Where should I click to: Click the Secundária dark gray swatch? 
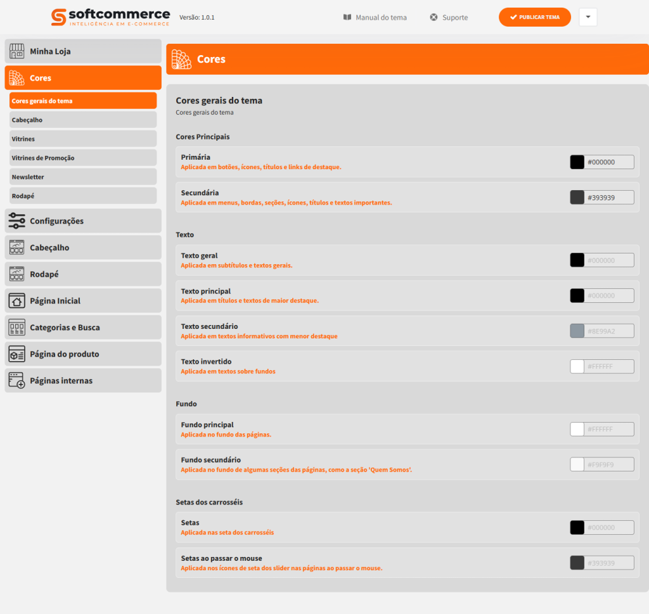(x=577, y=197)
